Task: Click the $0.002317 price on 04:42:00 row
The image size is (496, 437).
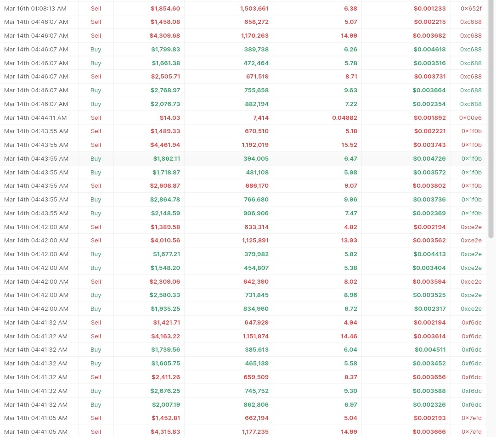Action: (x=430, y=308)
